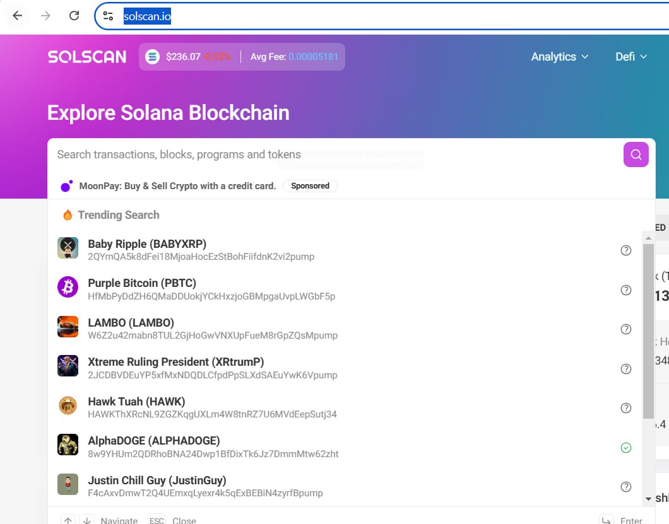The width and height of the screenshot is (669, 524).
Task: Select Hawk Tuah (HAWK) result
Action: pos(346,407)
